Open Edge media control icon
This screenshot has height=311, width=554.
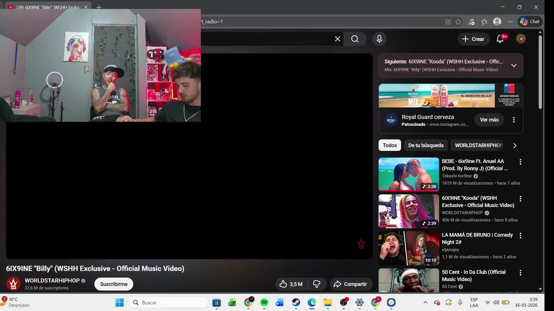coord(471,22)
